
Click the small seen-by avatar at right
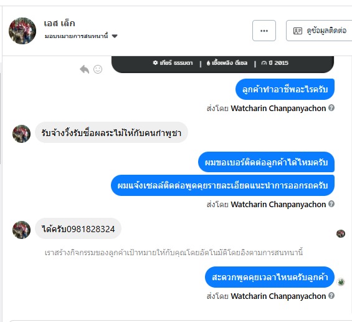(x=341, y=233)
